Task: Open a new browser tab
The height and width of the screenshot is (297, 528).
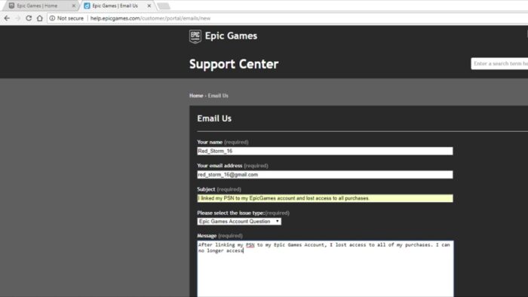Action: 164,6
